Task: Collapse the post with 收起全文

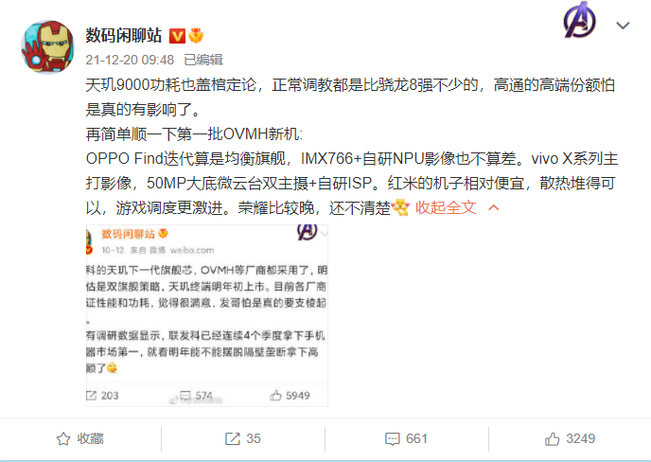Action: coord(446,207)
